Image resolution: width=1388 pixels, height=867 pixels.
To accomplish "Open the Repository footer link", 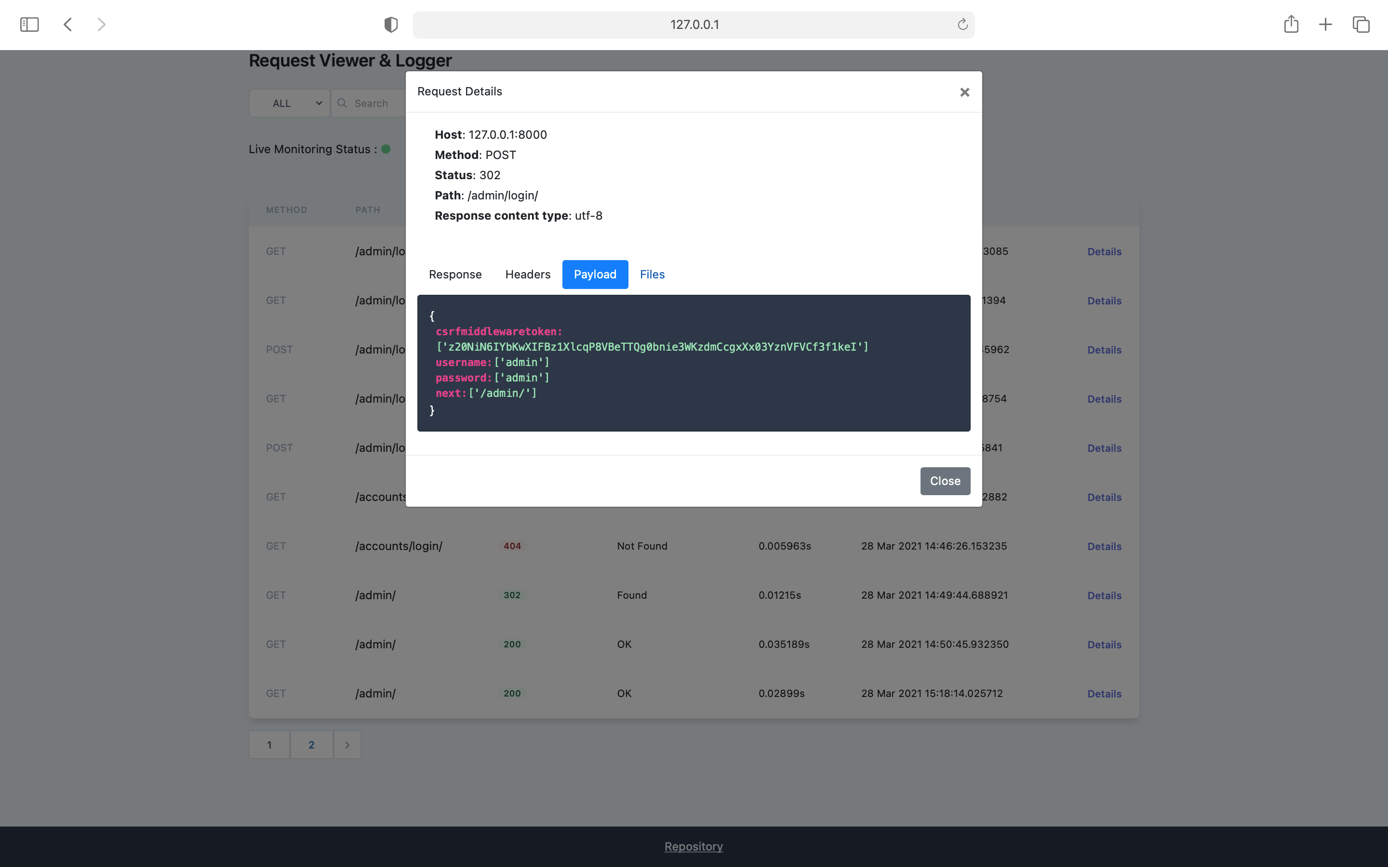I will (694, 846).
